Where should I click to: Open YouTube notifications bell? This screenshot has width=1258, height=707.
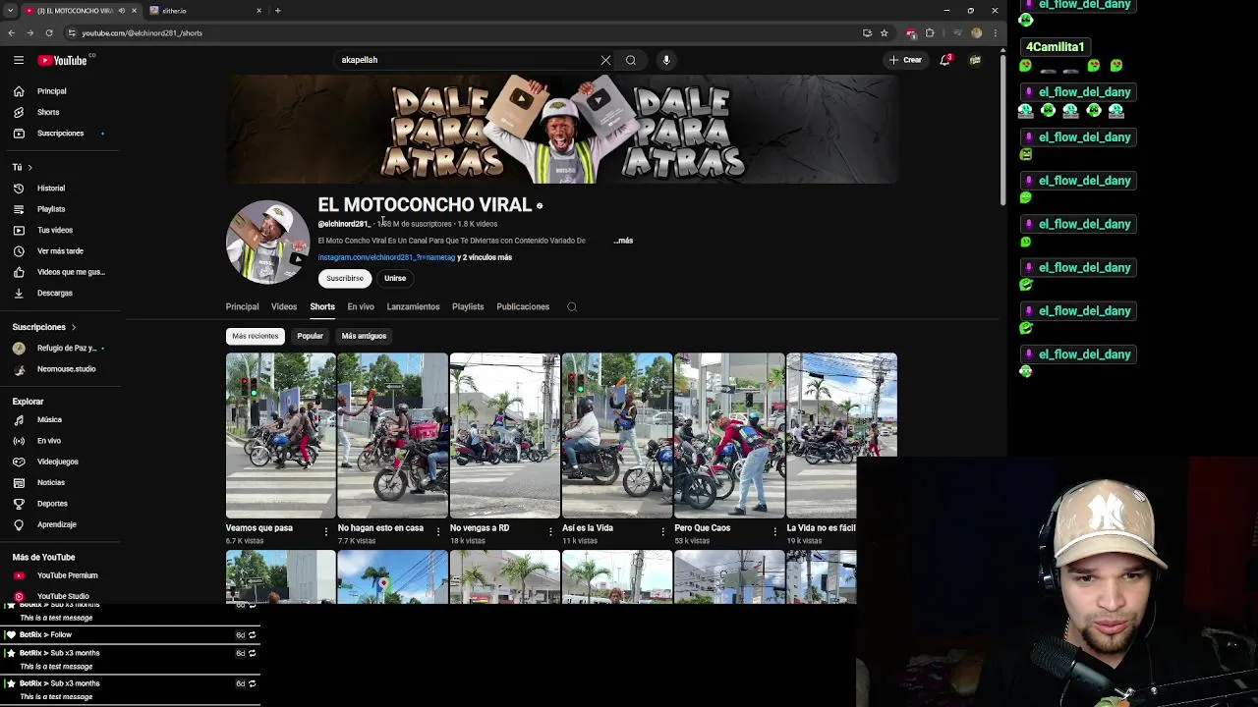945,60
